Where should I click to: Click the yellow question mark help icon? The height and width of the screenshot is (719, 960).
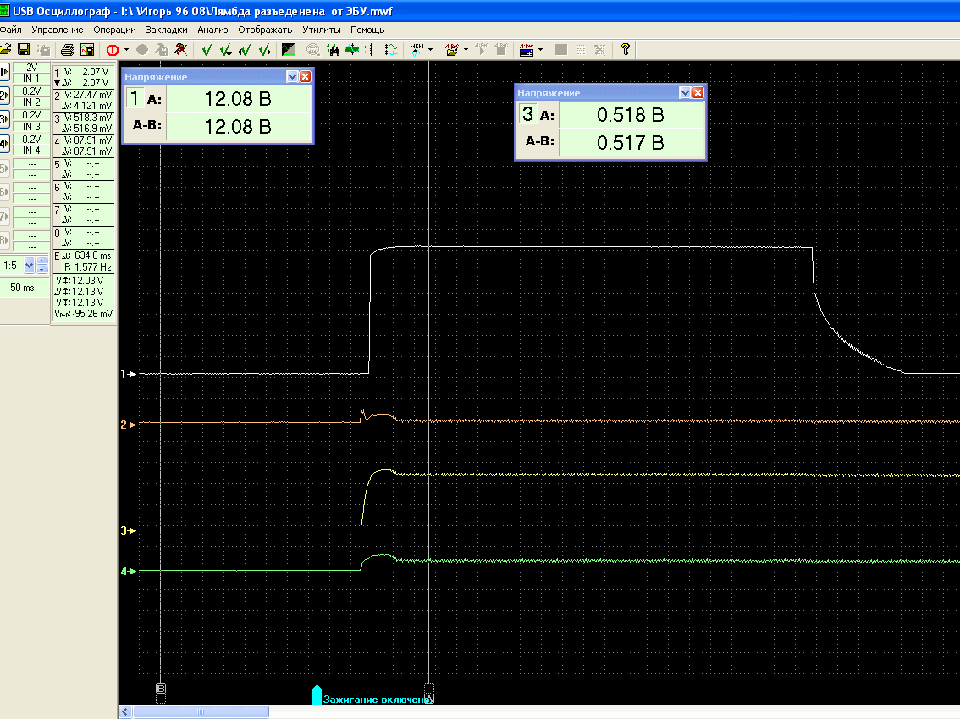(626, 50)
